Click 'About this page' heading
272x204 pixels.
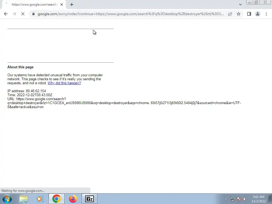pos(20,67)
